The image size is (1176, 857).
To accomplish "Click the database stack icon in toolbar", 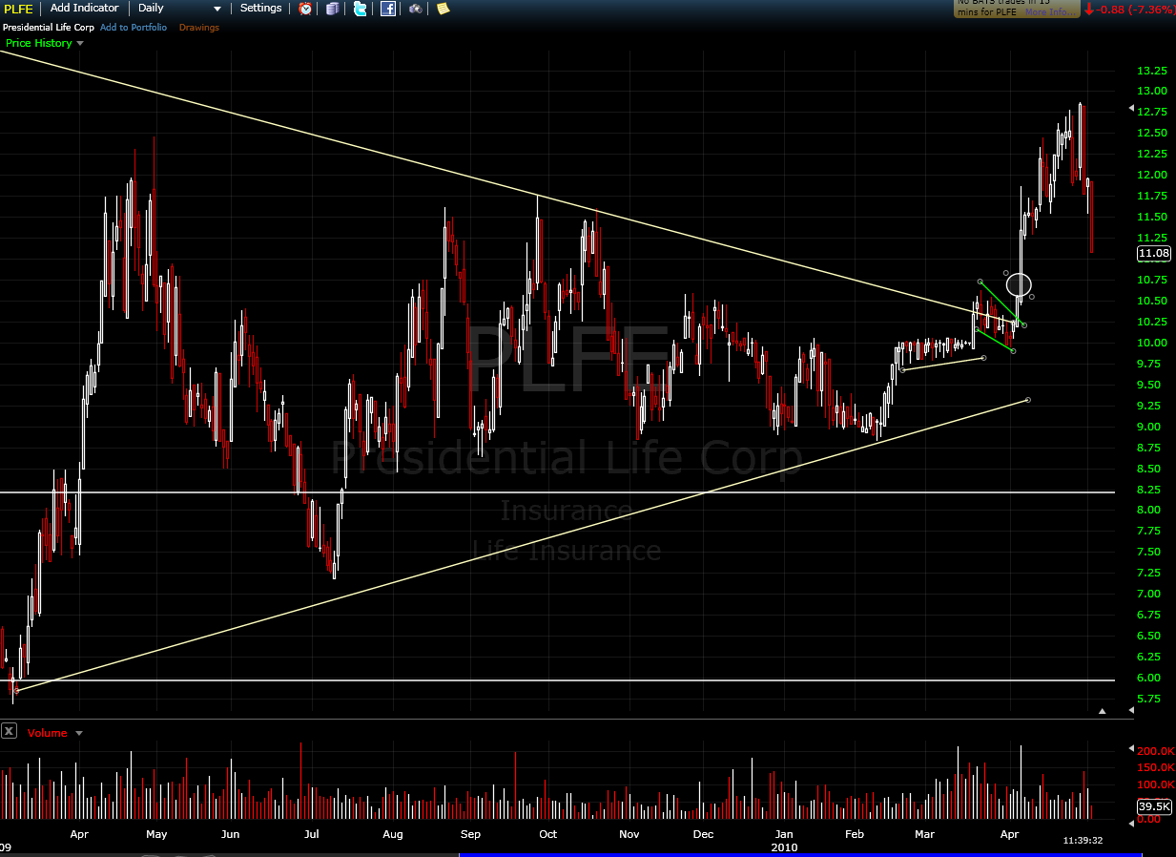I will coord(332,9).
